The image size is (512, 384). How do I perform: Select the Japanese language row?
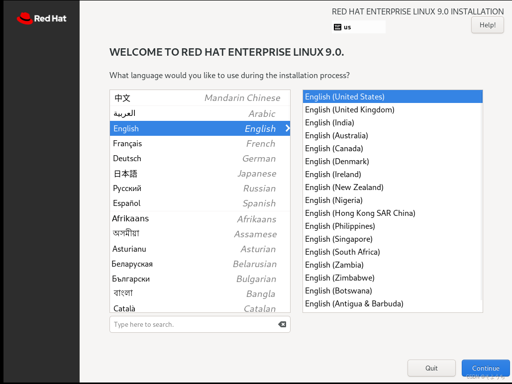tap(200, 174)
